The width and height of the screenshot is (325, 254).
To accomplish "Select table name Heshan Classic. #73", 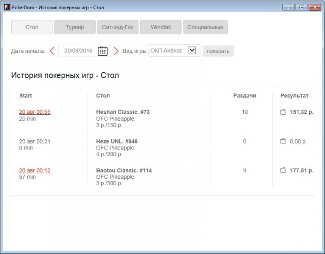I will (123, 112).
